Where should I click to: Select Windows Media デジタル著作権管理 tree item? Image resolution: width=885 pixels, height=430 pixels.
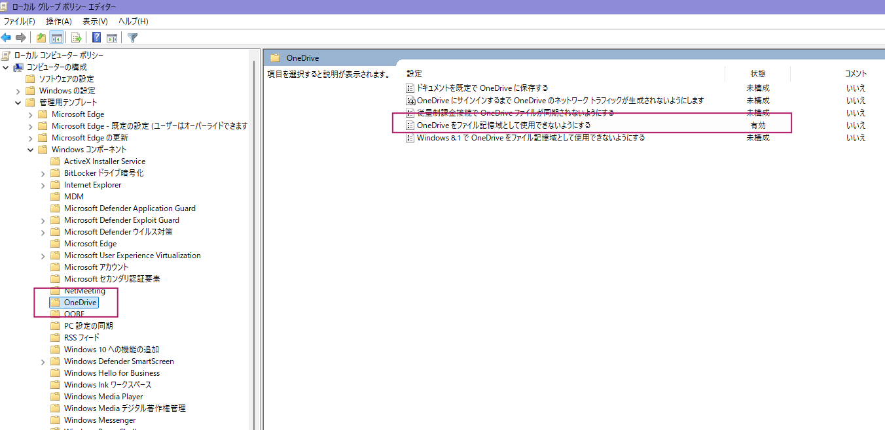125,408
